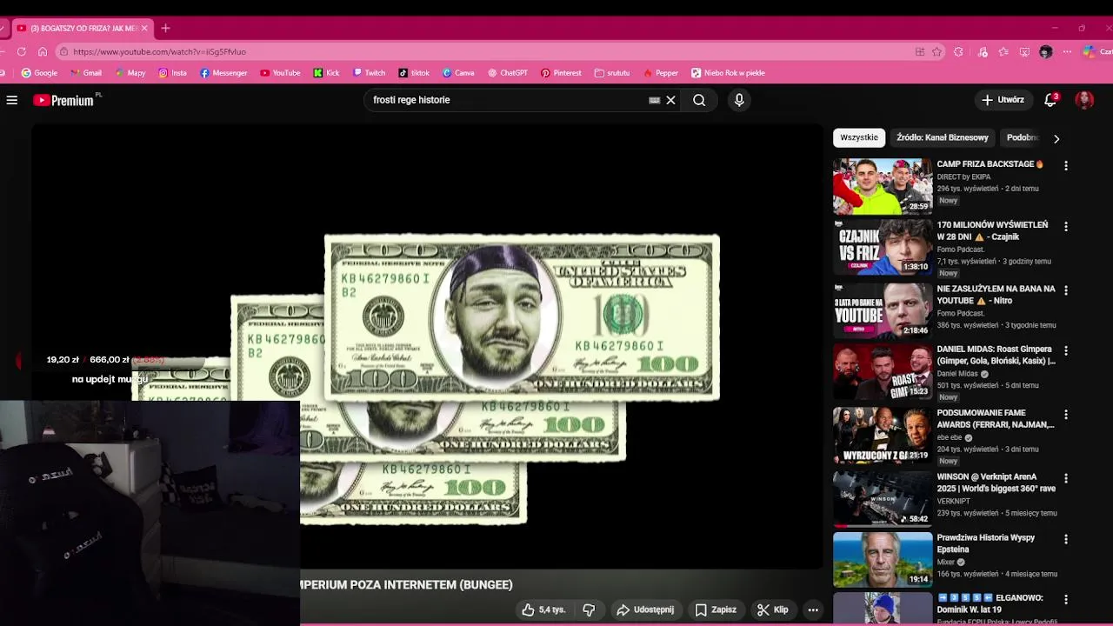Open options for 170 MILIONÓW WYŚWIETLEŃ video
This screenshot has width=1113, height=626.
[1066, 226]
